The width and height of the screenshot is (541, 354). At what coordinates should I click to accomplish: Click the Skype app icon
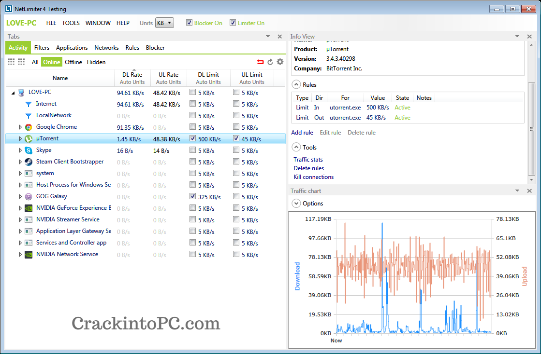[29, 150]
